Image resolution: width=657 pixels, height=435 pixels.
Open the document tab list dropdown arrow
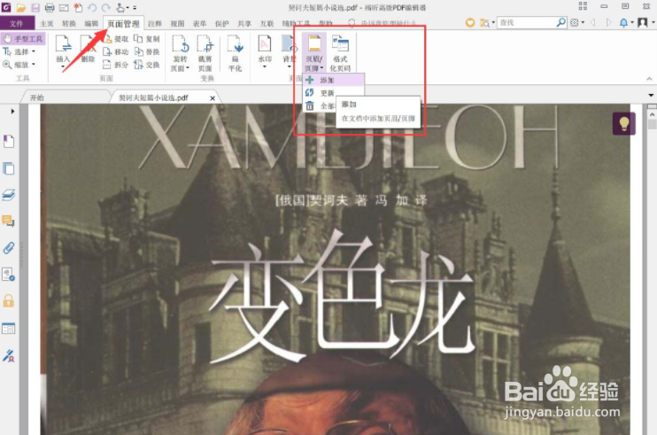(x=651, y=95)
